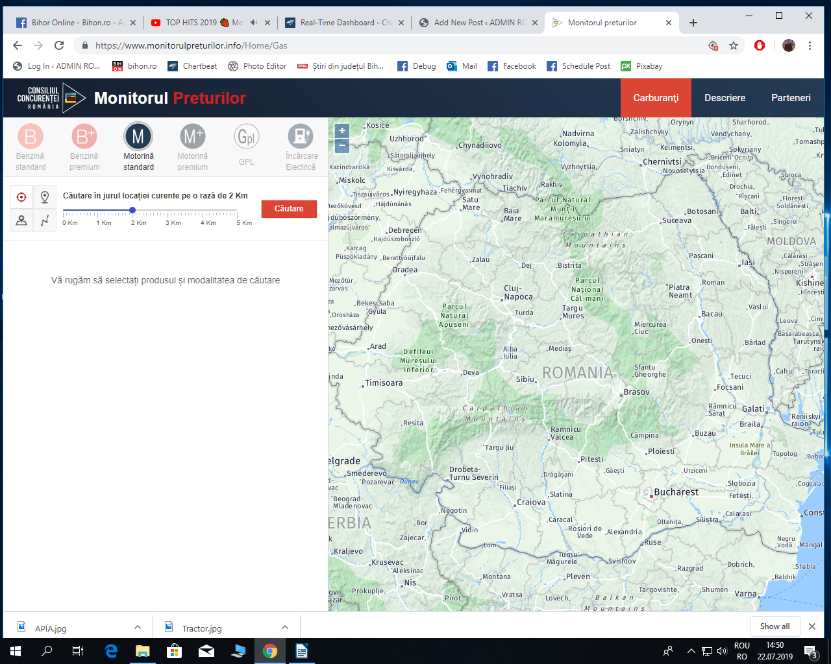Viewport: 831px width, 664px height.
Task: Select Benzină premium fuel type
Action: 84,137
